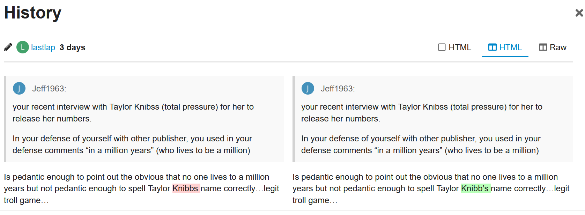Viewport: 585px width, 215px height.
Task: Select the red highlighted Knibbs text
Action: [186, 188]
